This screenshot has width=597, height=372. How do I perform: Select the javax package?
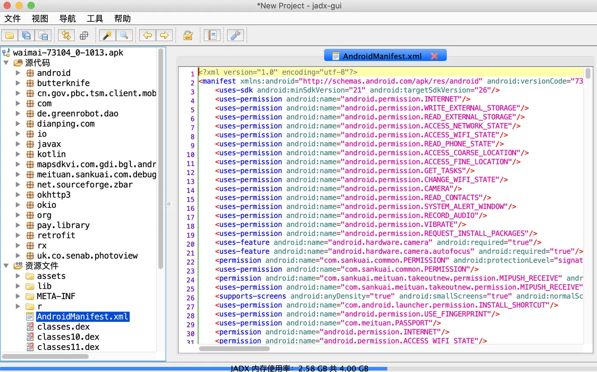49,144
